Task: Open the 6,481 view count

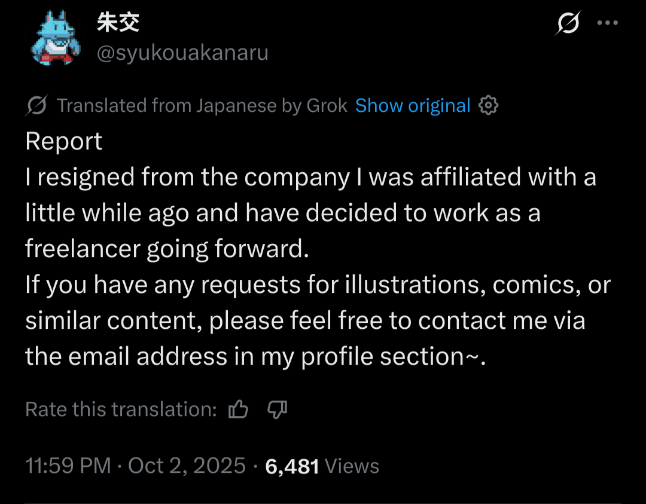Action: point(292,466)
